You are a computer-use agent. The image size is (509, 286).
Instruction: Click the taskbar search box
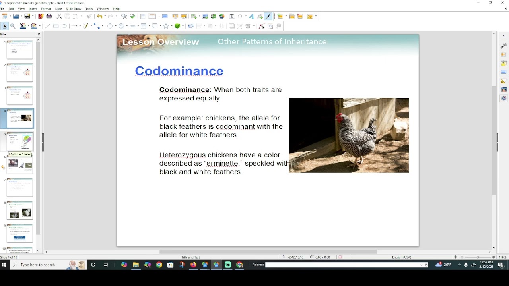[48, 265]
